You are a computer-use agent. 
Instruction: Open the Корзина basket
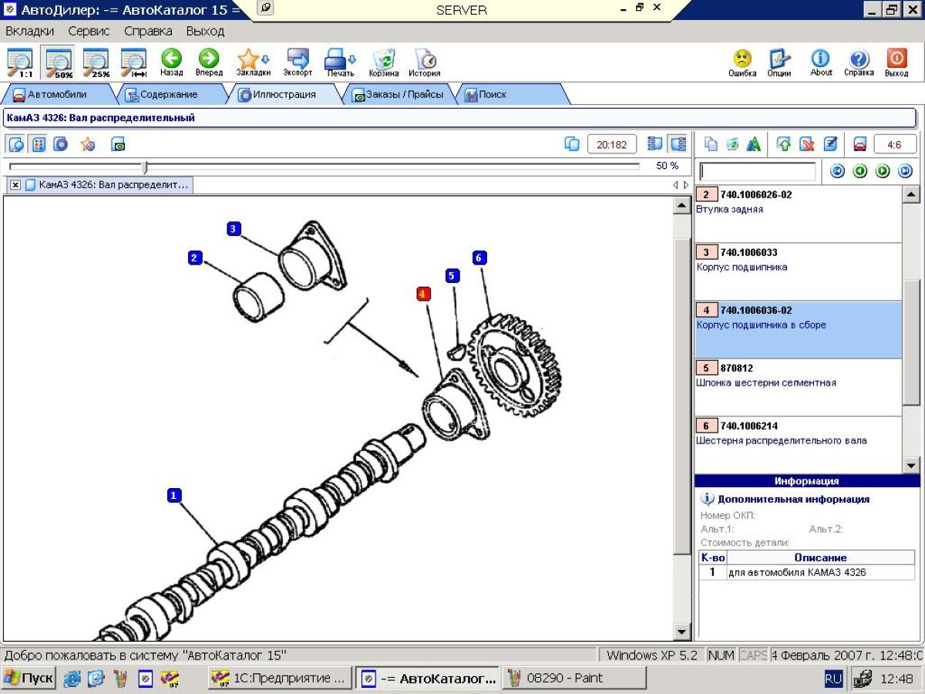(384, 63)
